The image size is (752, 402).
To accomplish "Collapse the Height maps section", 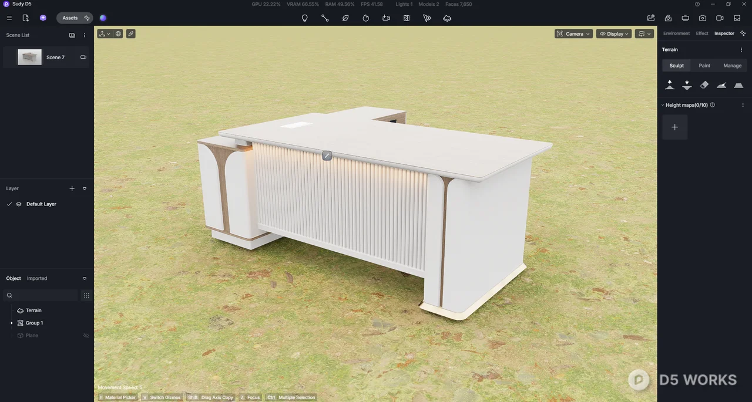I will click(x=663, y=105).
